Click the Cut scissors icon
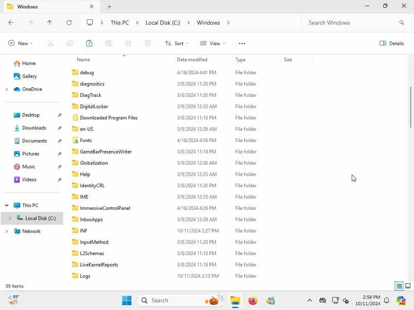 [51, 43]
